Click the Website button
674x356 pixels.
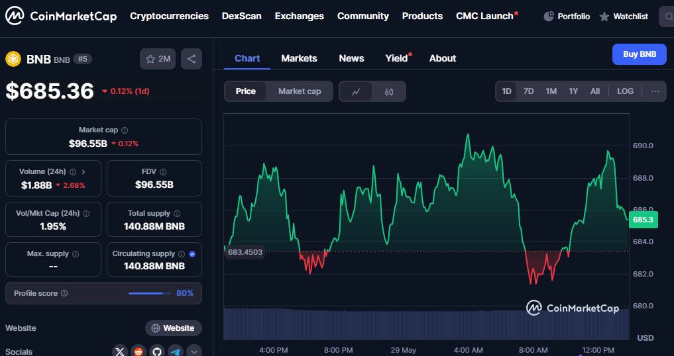174,328
